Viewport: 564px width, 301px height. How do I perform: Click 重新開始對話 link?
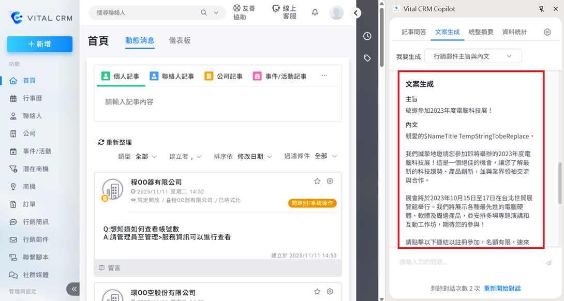click(x=502, y=289)
